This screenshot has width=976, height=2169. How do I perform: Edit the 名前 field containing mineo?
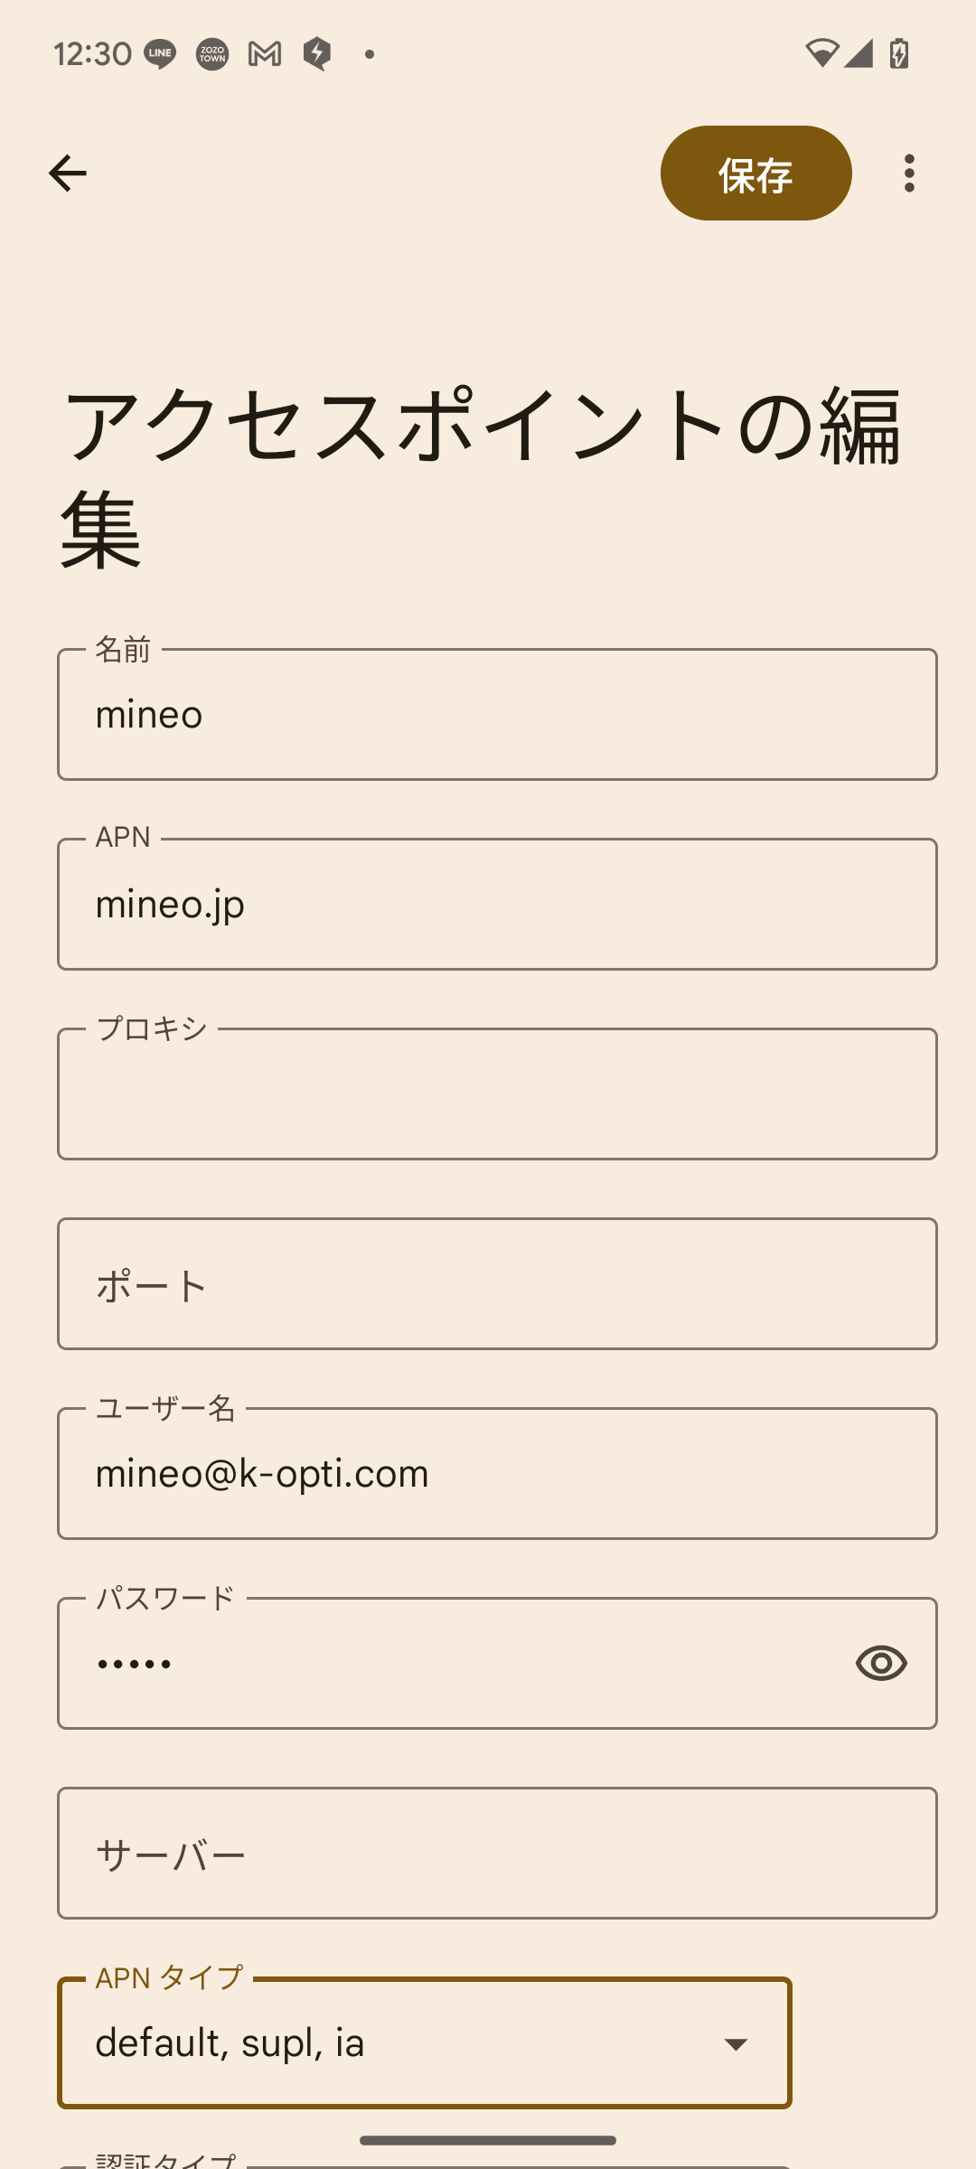(497, 715)
